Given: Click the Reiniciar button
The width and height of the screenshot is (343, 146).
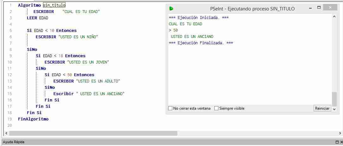Looking at the screenshot, I should click(322, 108).
